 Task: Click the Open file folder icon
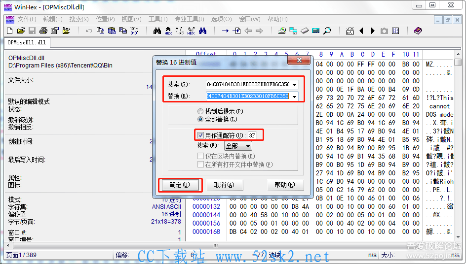pyautogui.click(x=21, y=31)
